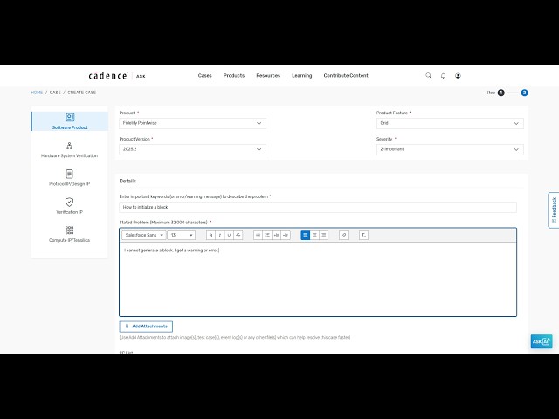Screen dimensions: 559x419
Task: Open the Severity dropdown
Action: coord(450,149)
